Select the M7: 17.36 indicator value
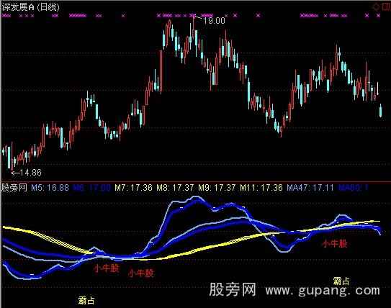 133,187
